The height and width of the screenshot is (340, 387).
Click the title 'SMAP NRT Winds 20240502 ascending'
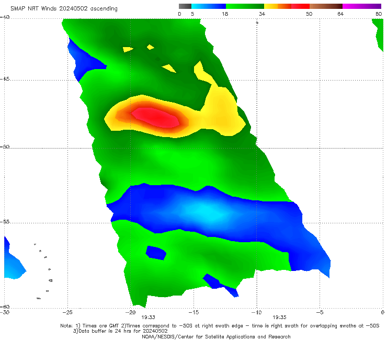(x=64, y=8)
